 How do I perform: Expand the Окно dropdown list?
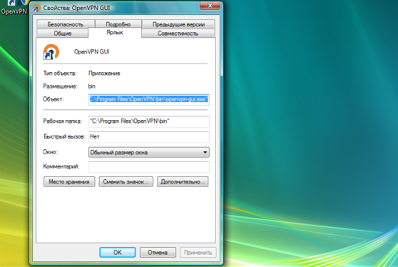click(149, 152)
